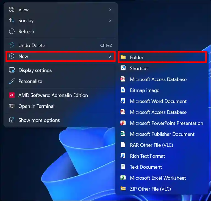Click the Shortcut arrow icon in submenu
The height and width of the screenshot is (201, 211).
pos(123,68)
